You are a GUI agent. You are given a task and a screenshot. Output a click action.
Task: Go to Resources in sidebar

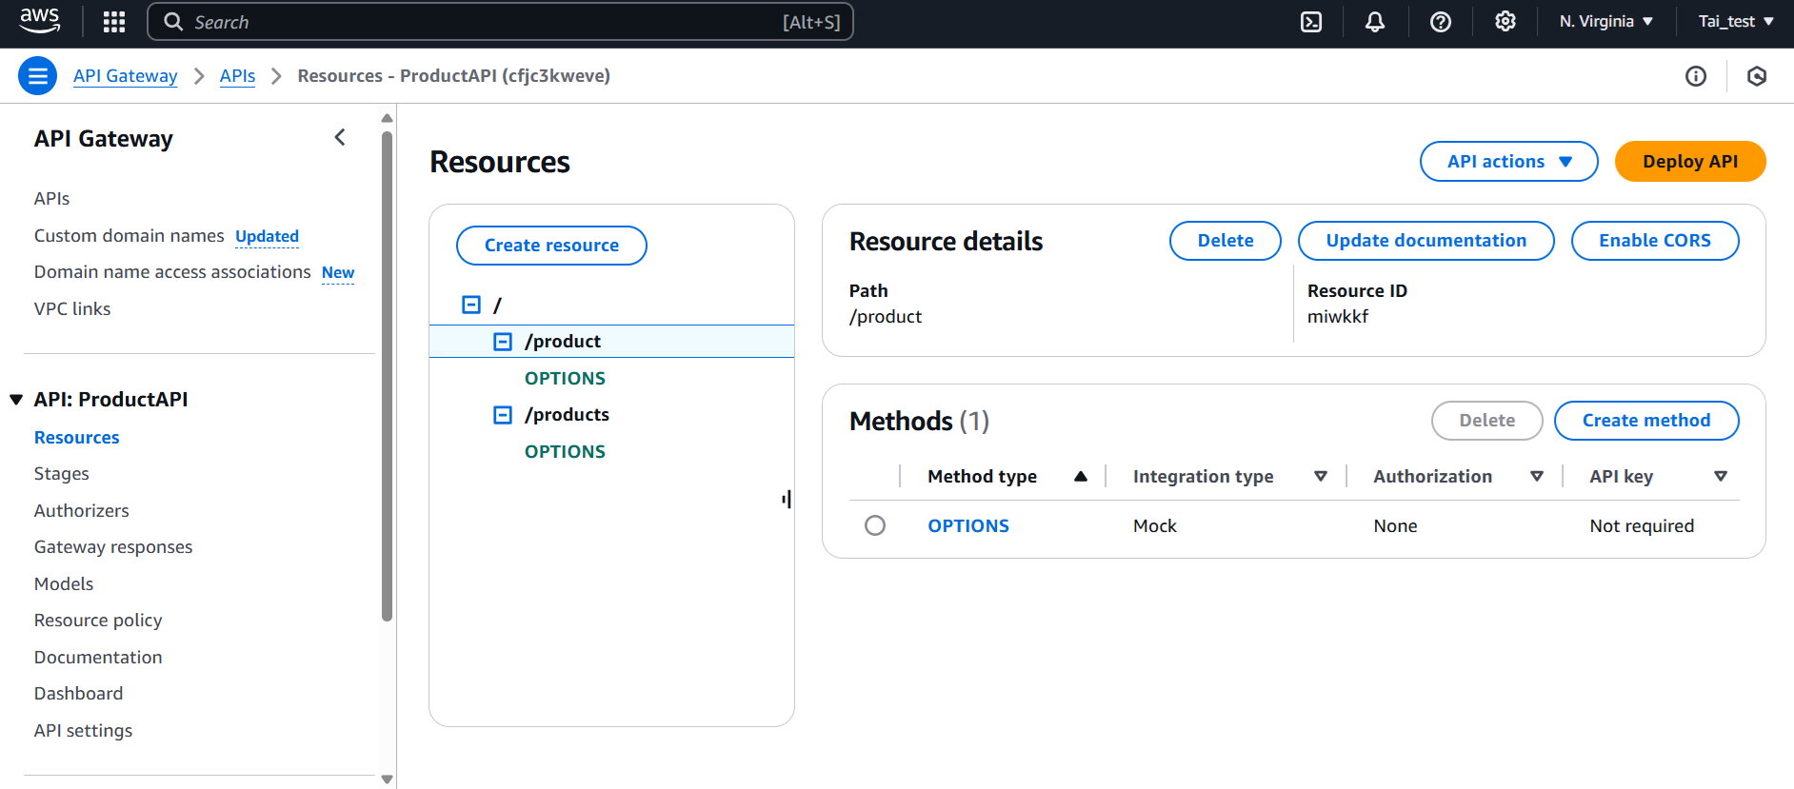coord(77,438)
